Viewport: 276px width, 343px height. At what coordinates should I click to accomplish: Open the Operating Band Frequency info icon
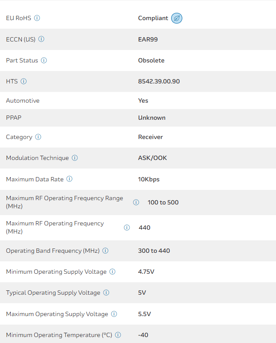105,251
